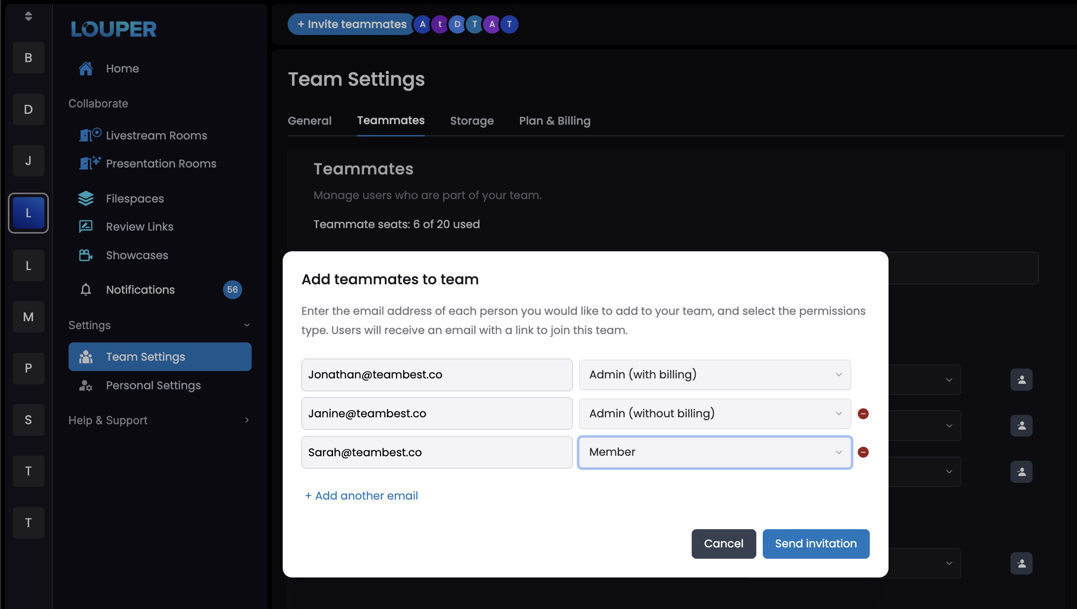Click Send invitation button

click(x=816, y=543)
